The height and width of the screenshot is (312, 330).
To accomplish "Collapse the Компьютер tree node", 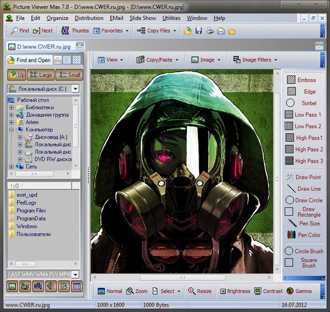I will tap(12, 130).
